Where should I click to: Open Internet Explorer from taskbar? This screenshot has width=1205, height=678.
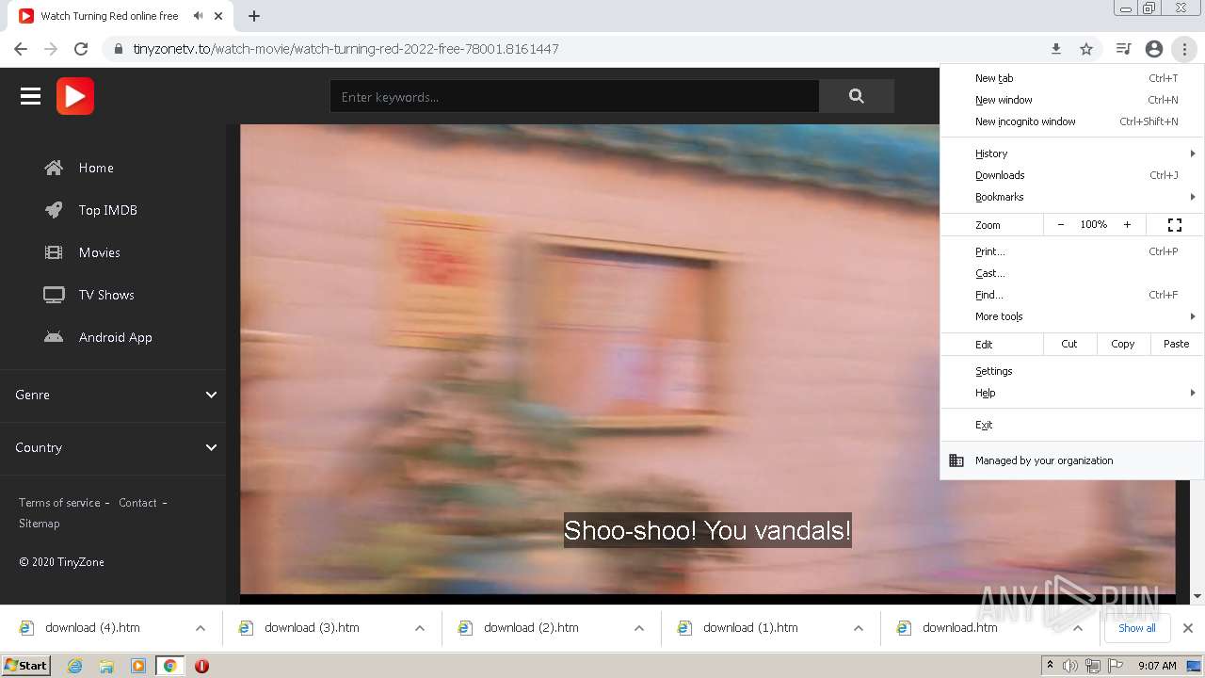pos(75,666)
